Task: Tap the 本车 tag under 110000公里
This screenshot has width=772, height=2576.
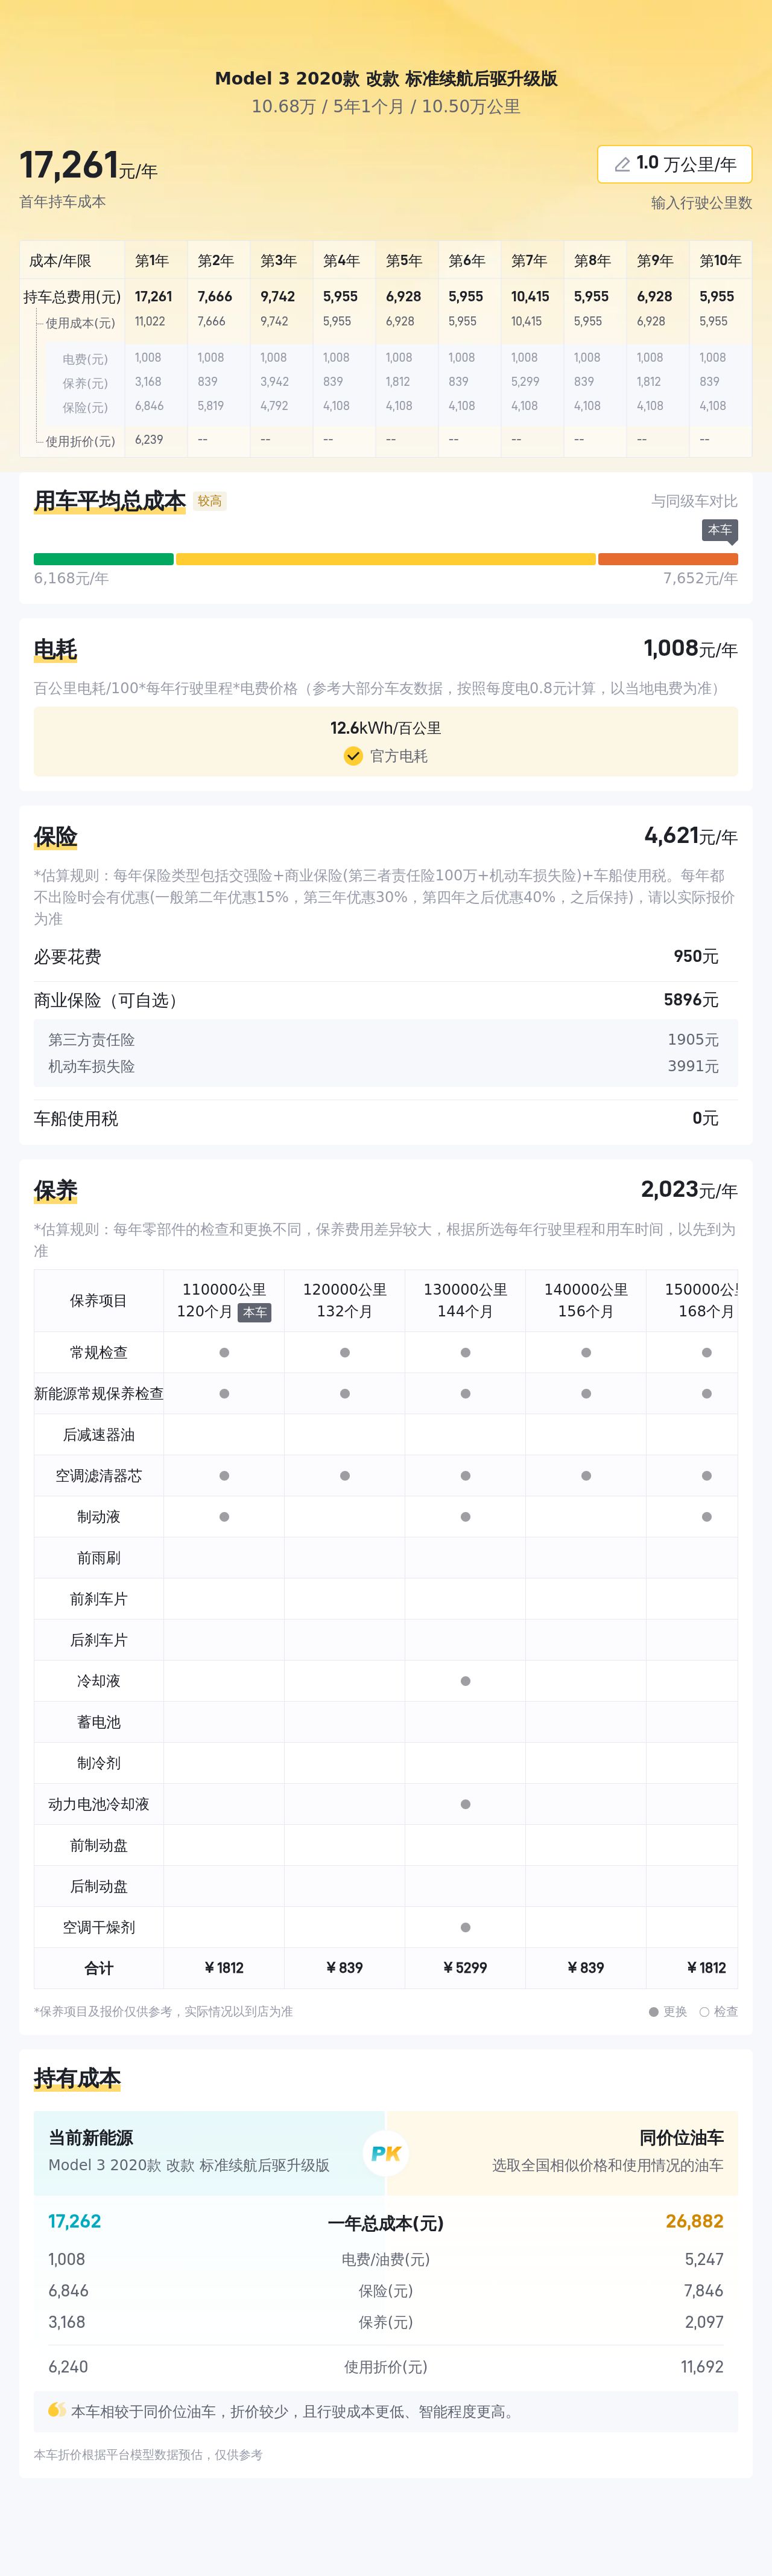Action: pos(255,1312)
